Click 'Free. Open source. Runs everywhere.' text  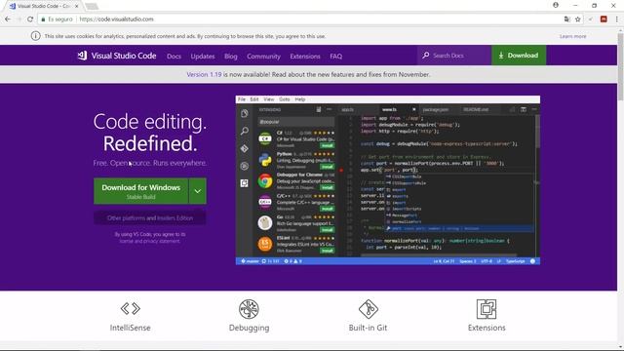[150, 163]
